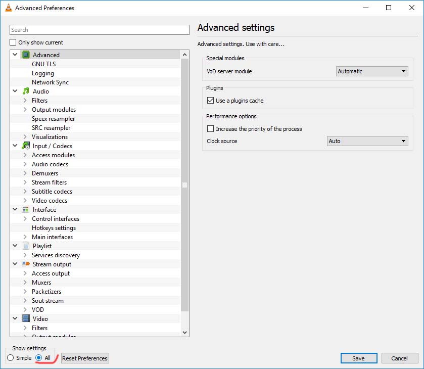Select the SRC resampler entry
424x369 pixels.
click(51, 128)
